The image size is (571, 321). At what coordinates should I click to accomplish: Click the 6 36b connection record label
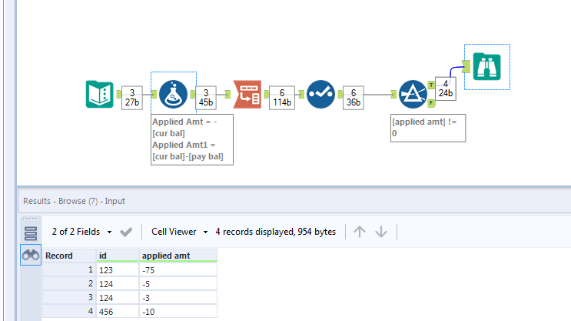point(354,98)
